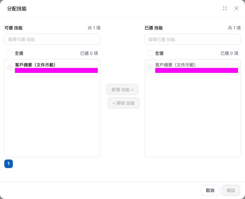Expand the dialog to fullscreen
Image resolution: width=245 pixels, height=199 pixels.
click(225, 9)
